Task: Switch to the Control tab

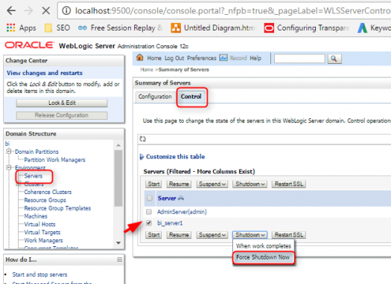Action: point(191,97)
